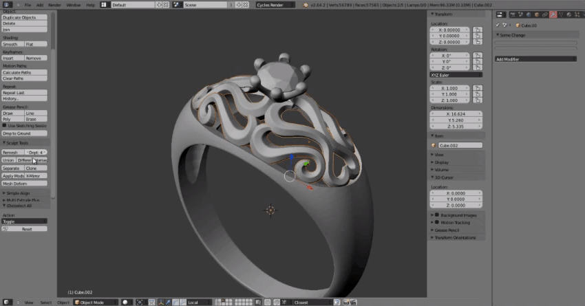Open the Material properties tab
This screenshot has height=306, width=585.
(569, 14)
